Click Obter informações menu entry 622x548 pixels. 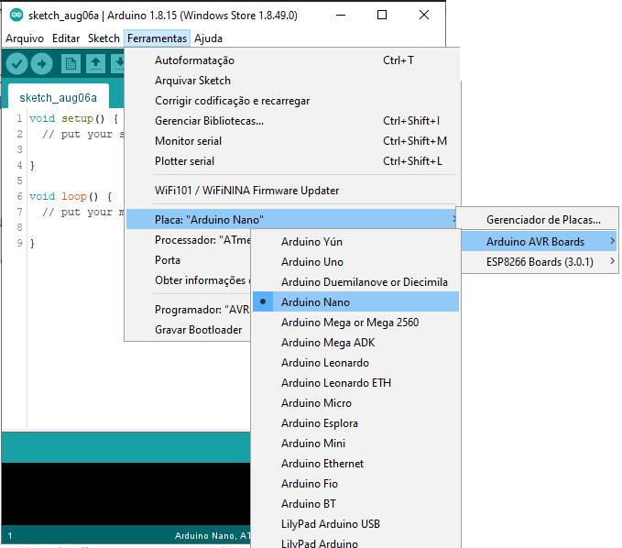coord(189,280)
